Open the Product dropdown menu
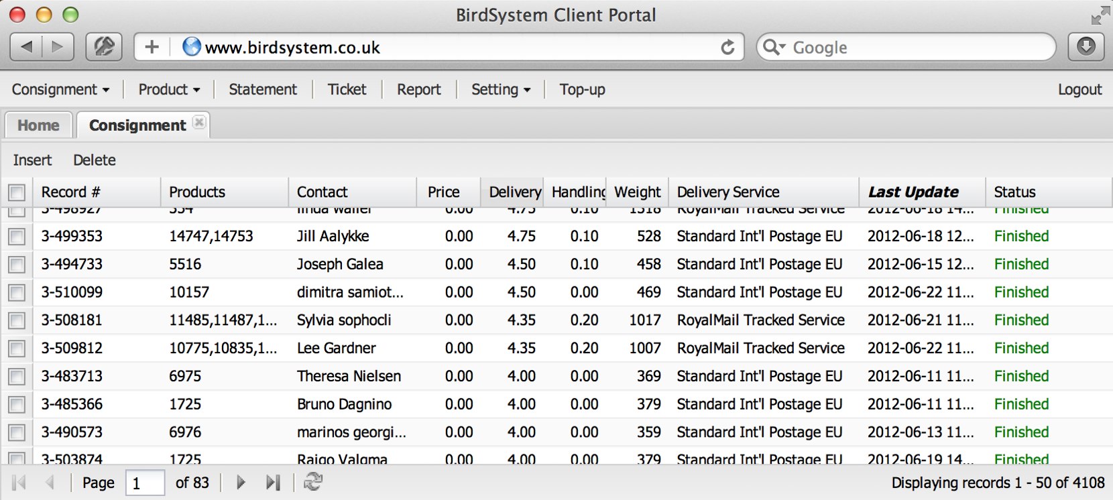The height and width of the screenshot is (500, 1113). point(169,89)
